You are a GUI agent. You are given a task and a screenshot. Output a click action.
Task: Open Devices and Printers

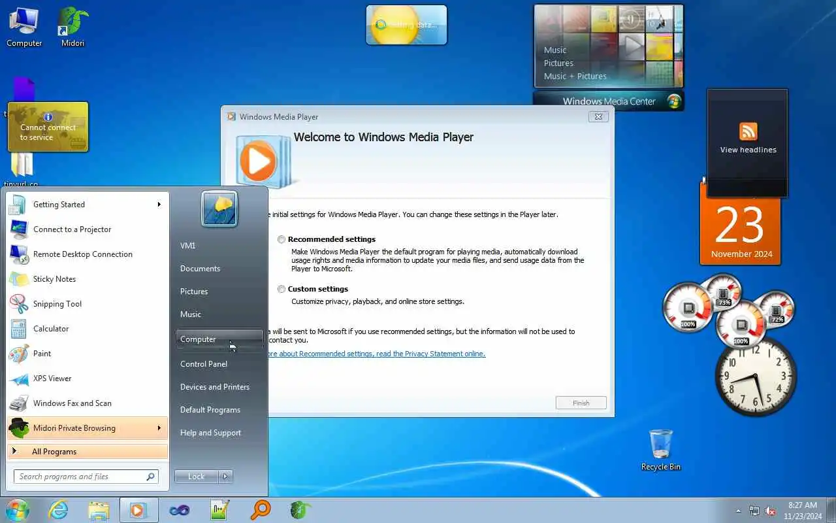pos(219,387)
